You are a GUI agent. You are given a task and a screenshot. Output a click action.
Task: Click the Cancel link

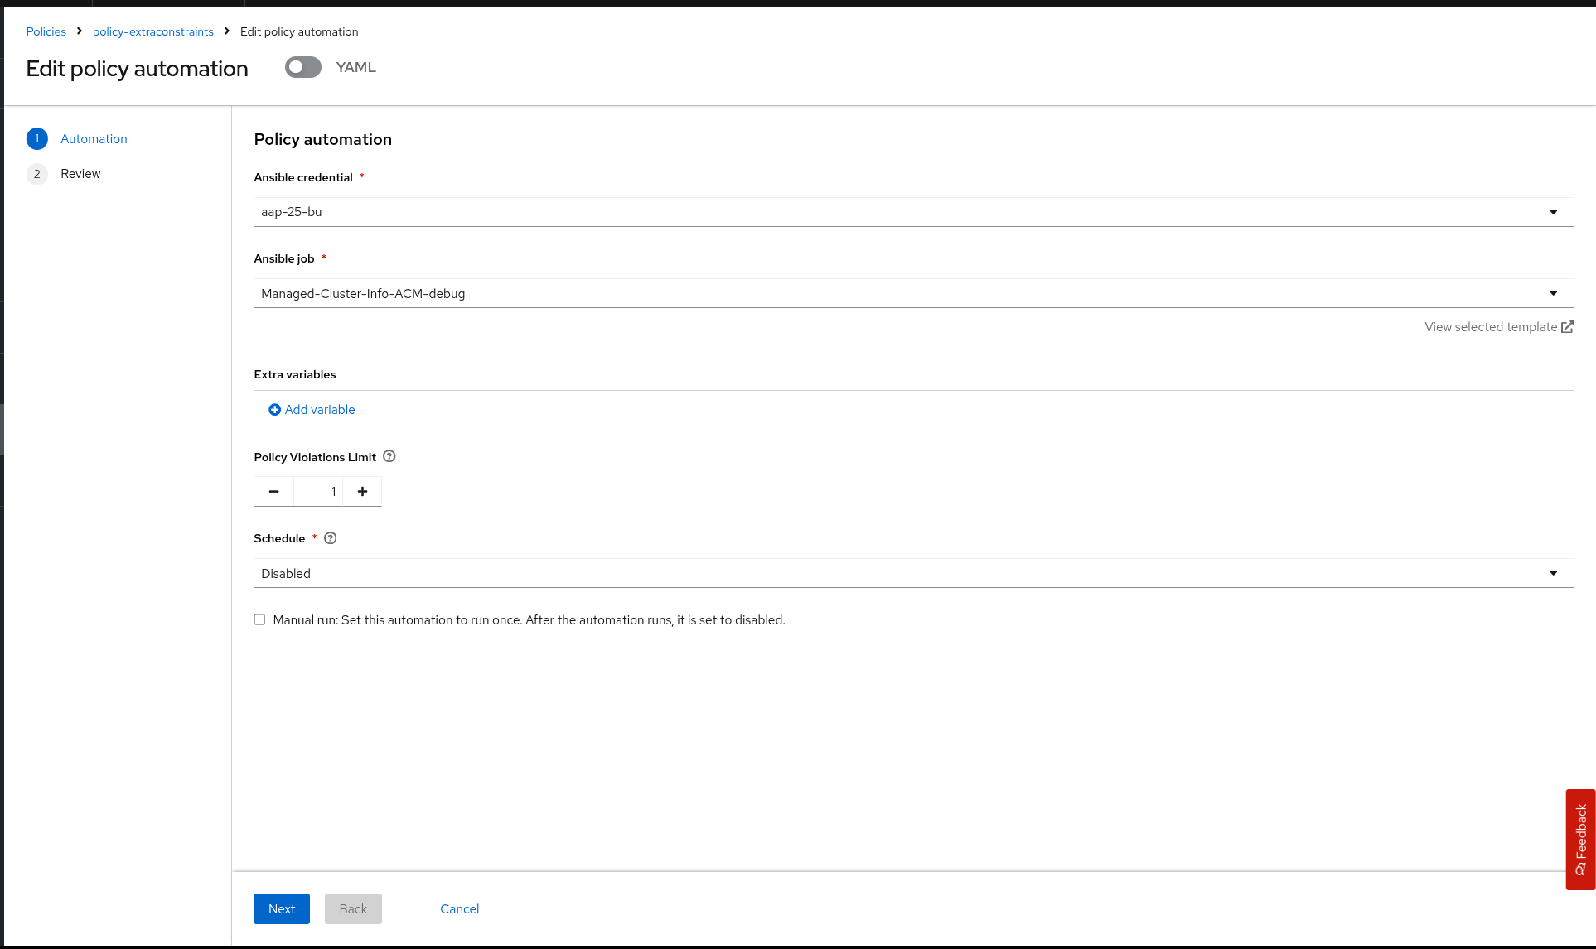(459, 909)
